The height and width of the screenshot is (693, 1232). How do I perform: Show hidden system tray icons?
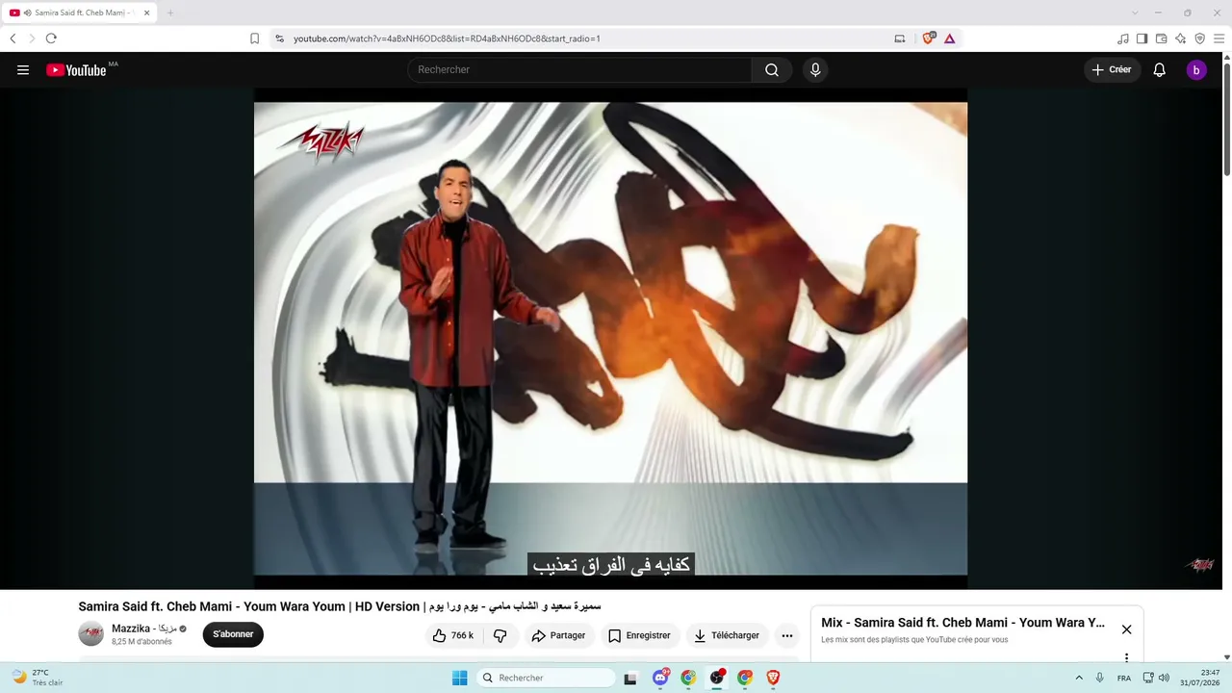click(1079, 678)
